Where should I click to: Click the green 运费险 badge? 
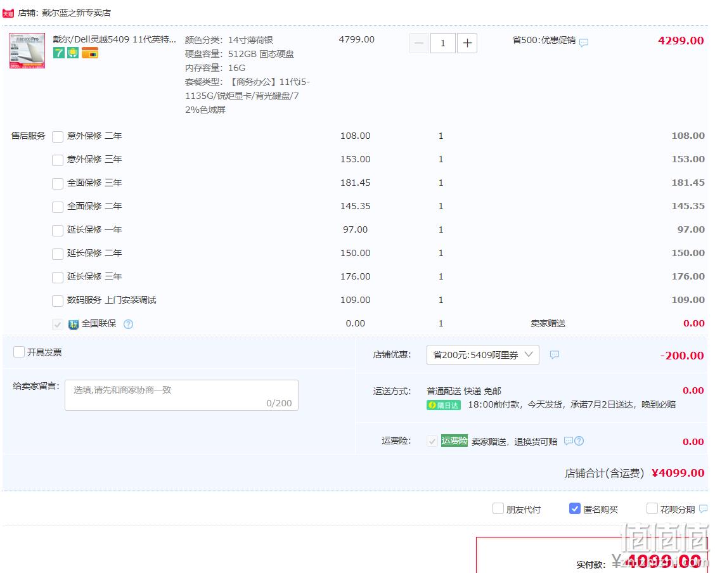pos(454,441)
